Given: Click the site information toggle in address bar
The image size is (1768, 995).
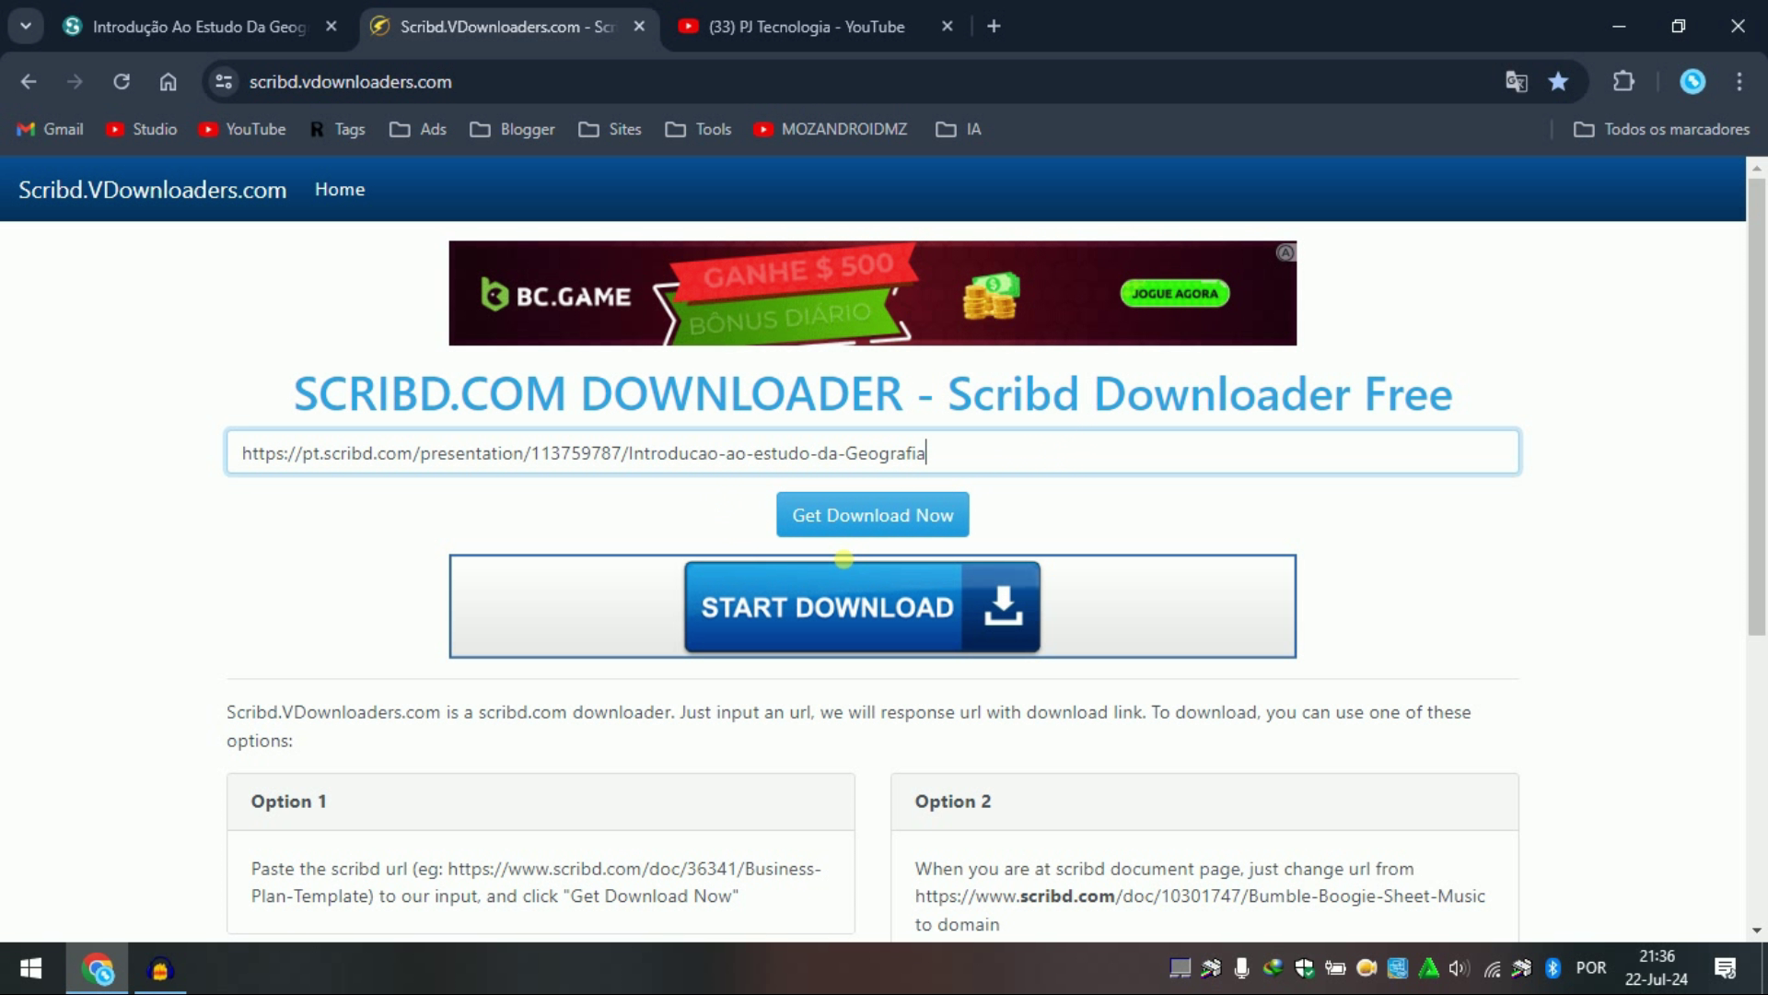Looking at the screenshot, I should 222,81.
